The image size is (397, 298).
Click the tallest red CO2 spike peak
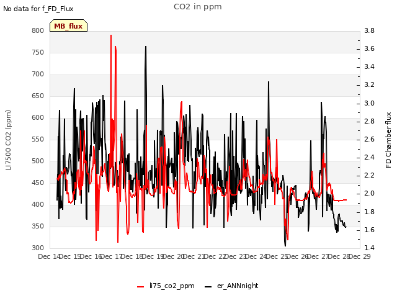click(x=111, y=35)
